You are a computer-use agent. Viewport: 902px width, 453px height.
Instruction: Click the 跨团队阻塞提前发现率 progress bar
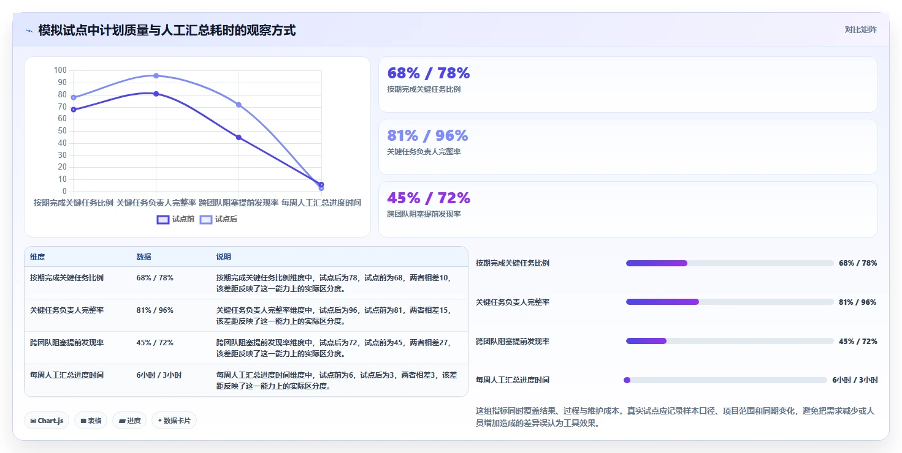click(730, 341)
